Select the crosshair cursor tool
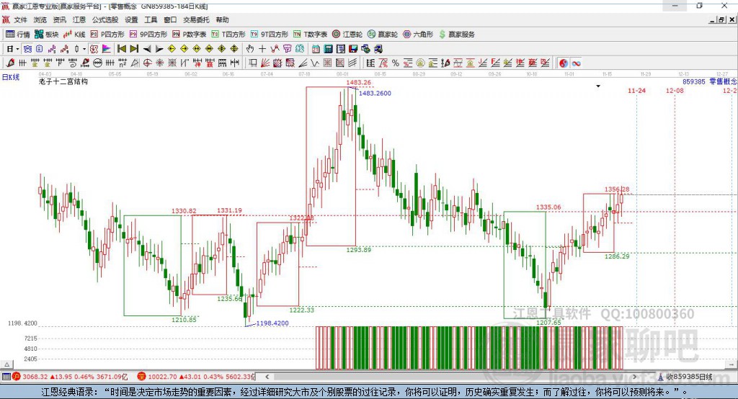The width and height of the screenshot is (738, 399). click(262, 49)
